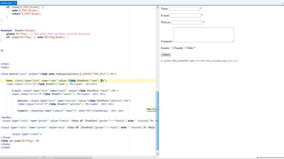The height and width of the screenshot is (159, 284).
Task: Click the ShowErr("name") span line
Action: click(x=51, y=84)
